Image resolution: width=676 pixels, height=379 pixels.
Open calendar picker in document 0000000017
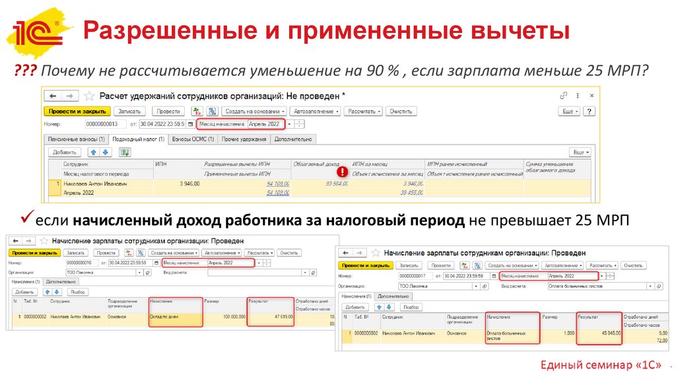(x=494, y=276)
